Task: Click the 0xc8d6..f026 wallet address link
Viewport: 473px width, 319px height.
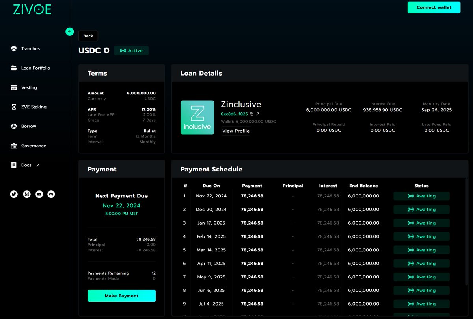Action: 235,114
